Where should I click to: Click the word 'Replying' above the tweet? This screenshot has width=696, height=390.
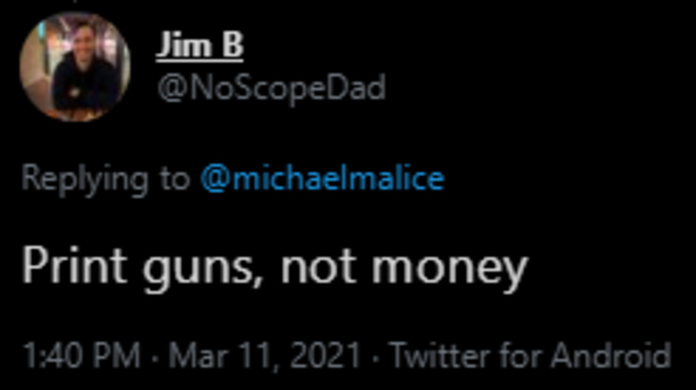coord(85,179)
